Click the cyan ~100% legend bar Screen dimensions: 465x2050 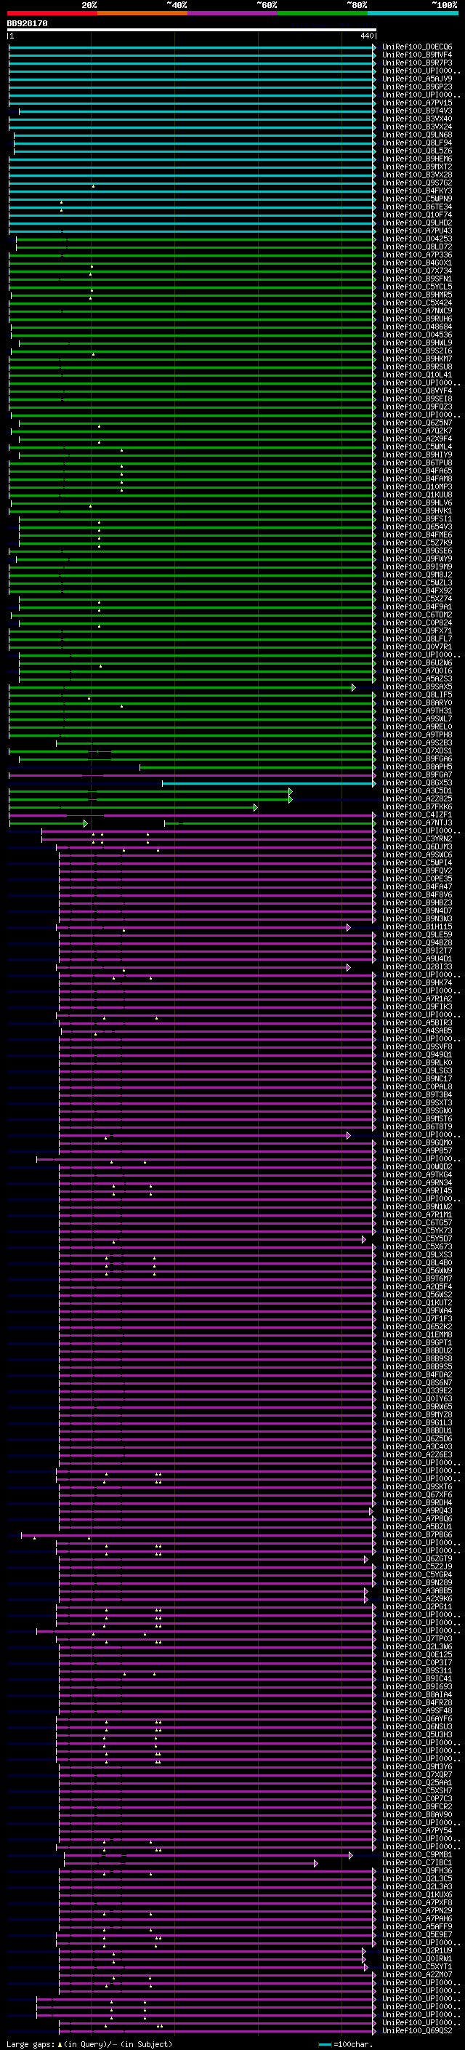click(413, 13)
